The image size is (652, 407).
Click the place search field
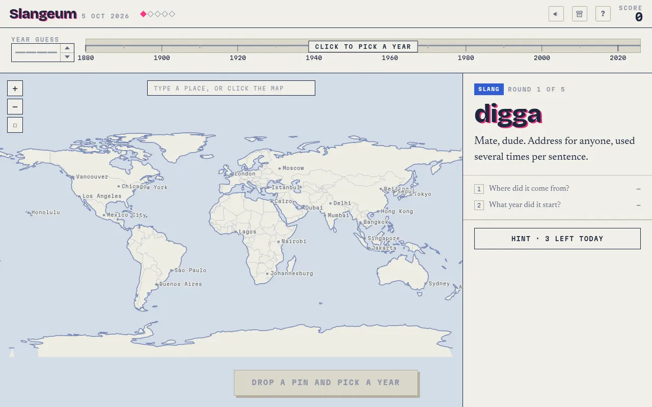231,88
